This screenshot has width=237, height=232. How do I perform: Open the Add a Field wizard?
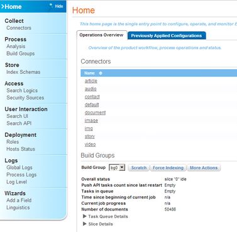point(19,200)
